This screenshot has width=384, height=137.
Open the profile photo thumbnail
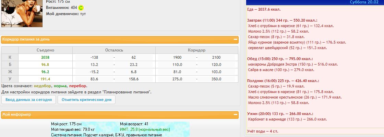[22, 13]
